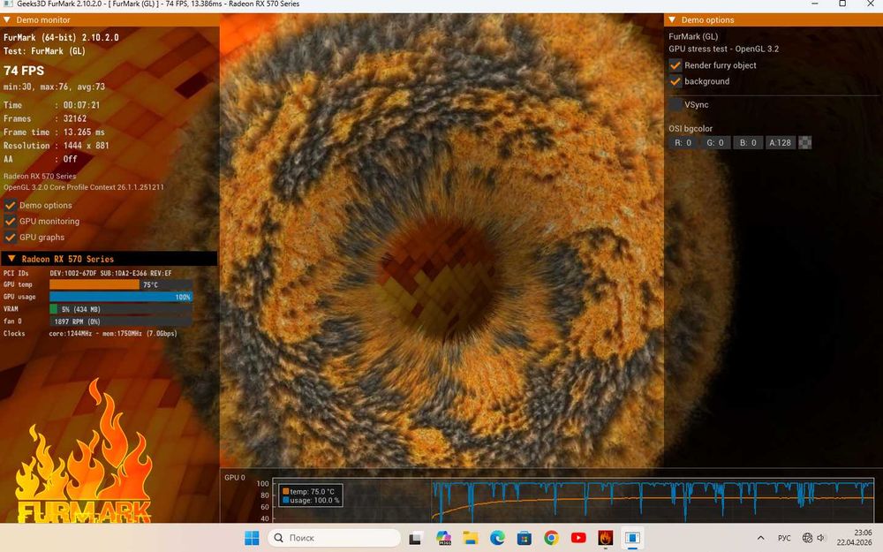The height and width of the screenshot is (552, 883).
Task: Launch YouTube from the taskbar
Action: coord(578,537)
